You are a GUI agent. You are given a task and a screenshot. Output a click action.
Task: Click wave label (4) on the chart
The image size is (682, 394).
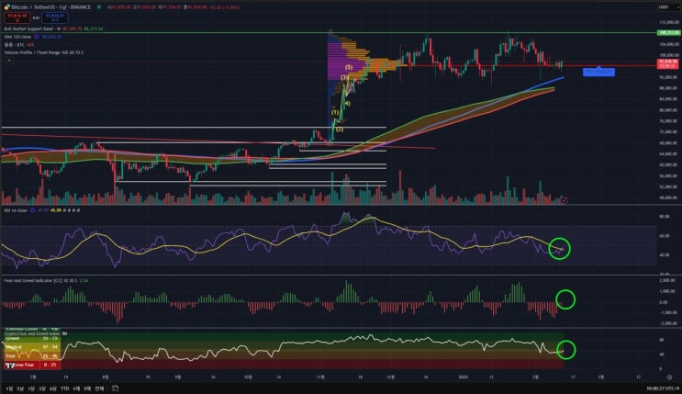(347, 104)
